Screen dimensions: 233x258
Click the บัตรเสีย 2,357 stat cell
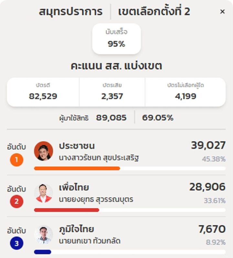[112, 92]
